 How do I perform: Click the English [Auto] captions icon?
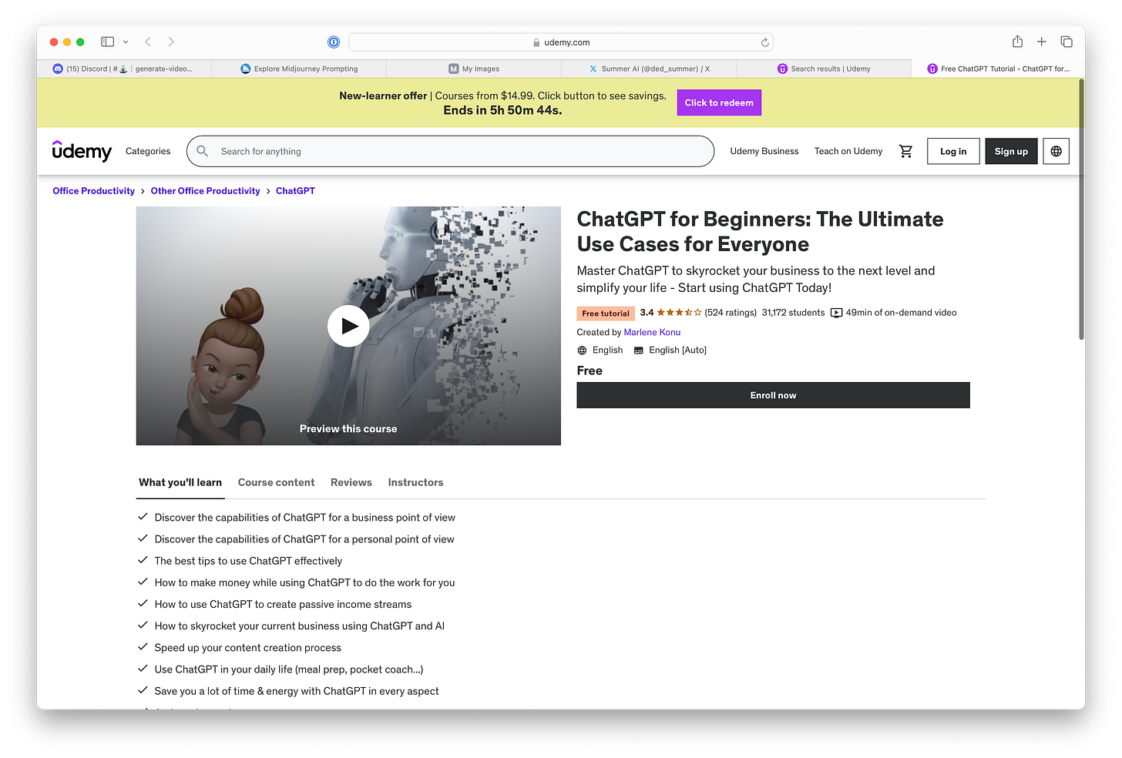[638, 350]
